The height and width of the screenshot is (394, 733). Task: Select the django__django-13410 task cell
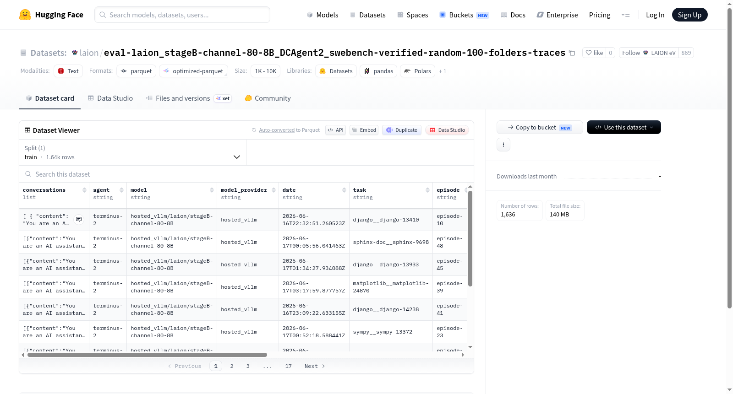click(391, 220)
